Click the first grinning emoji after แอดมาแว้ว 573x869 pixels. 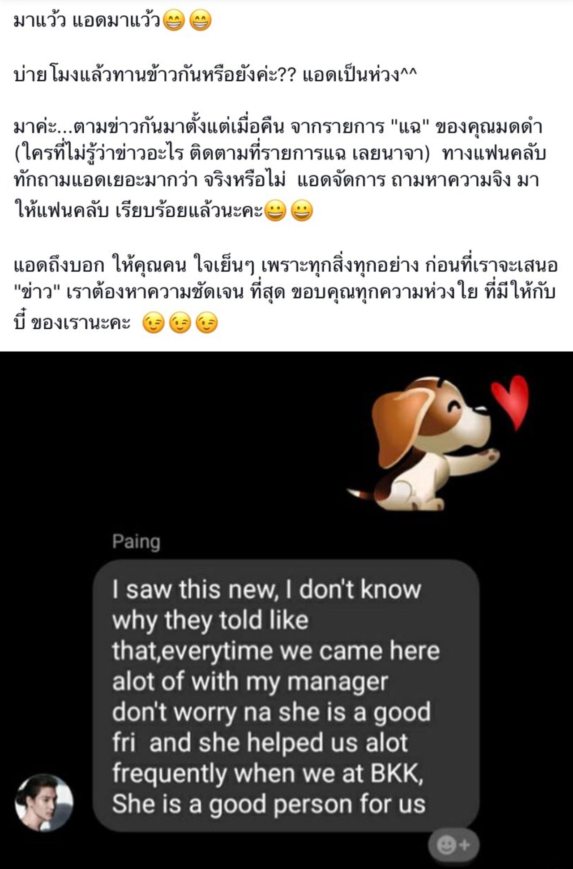[x=174, y=20]
